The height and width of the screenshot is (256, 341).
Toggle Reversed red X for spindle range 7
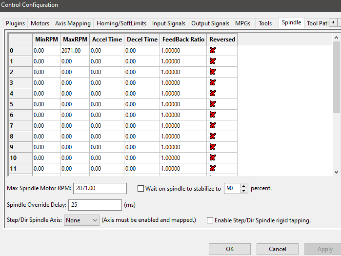pos(213,125)
